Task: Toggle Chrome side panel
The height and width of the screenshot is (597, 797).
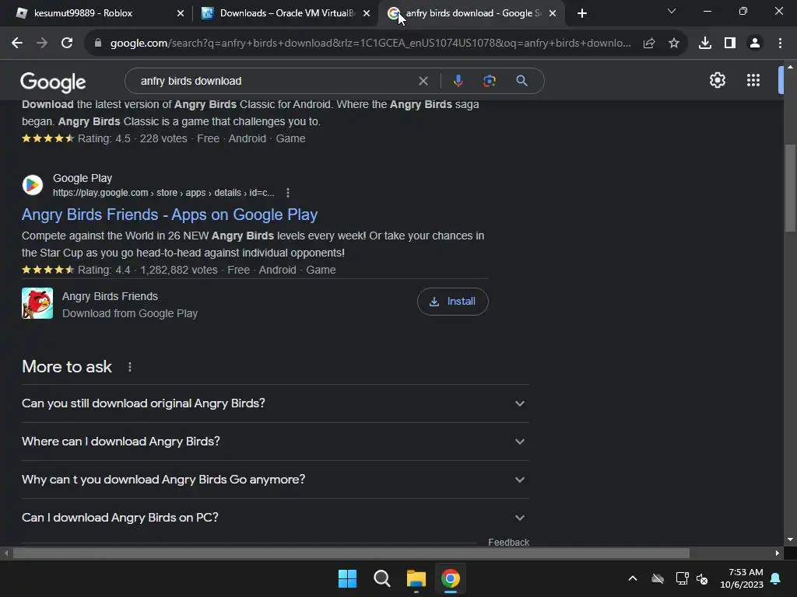Action: [x=730, y=44]
